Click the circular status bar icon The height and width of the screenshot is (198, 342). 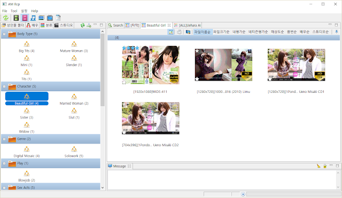click(243, 194)
